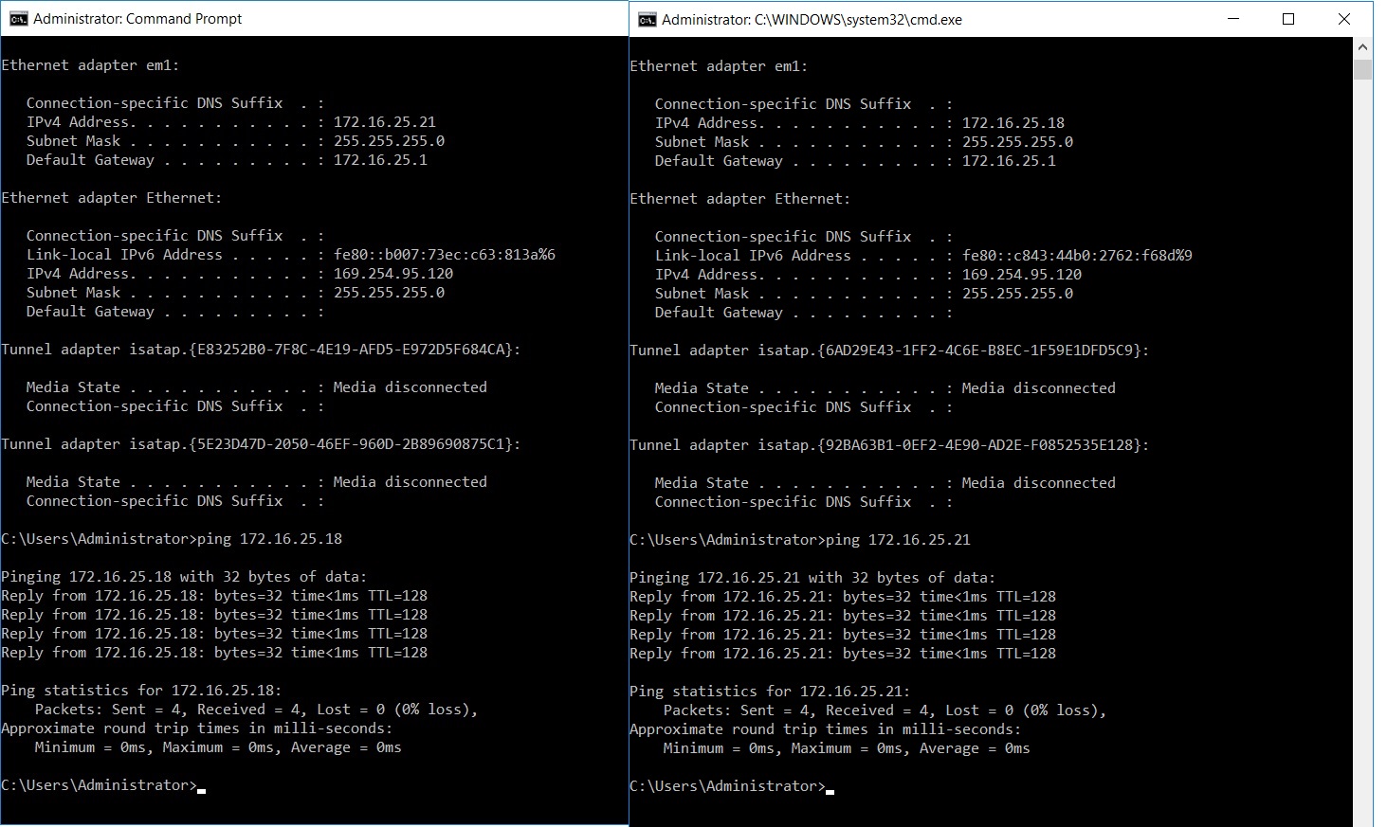This screenshot has height=827, width=1387.
Task: Click 'Pinging 172.16.25.18 with 32 bytes' line
Action: [184, 577]
